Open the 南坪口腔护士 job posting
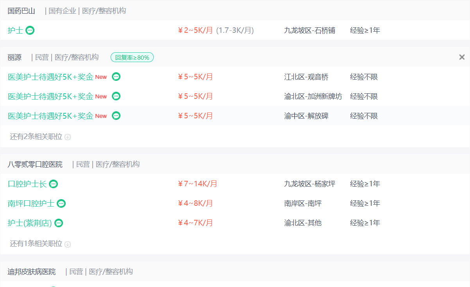The image size is (470, 287). click(x=31, y=203)
